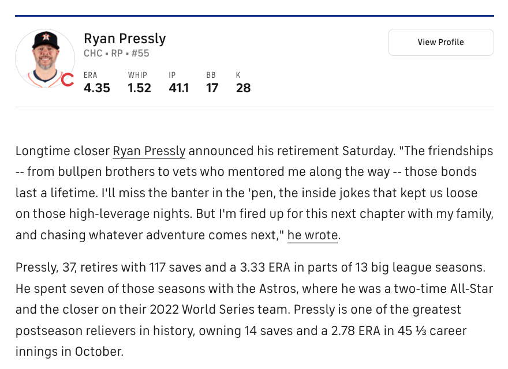
Task: Click the 4.35 ERA value
Action: pos(96,88)
